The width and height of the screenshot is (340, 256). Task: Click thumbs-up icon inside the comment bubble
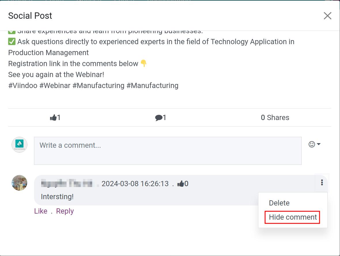(181, 184)
